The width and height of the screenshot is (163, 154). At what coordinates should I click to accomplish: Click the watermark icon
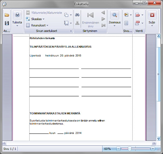tap(126, 23)
